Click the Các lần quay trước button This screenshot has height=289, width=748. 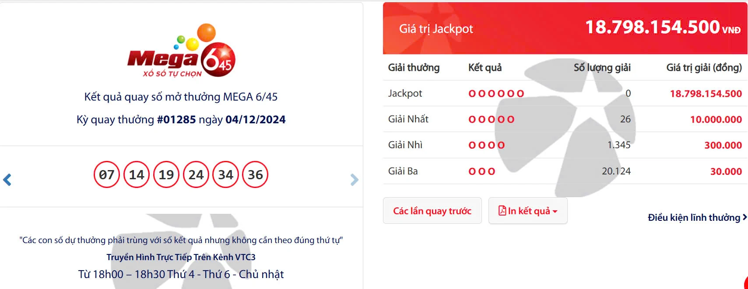tap(432, 210)
